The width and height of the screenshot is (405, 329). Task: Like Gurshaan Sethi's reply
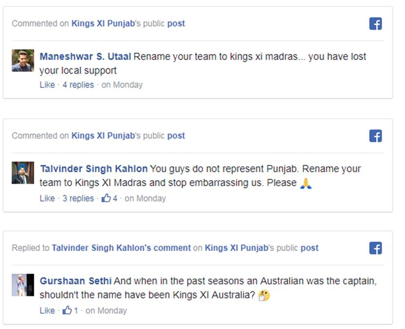[x=47, y=310]
